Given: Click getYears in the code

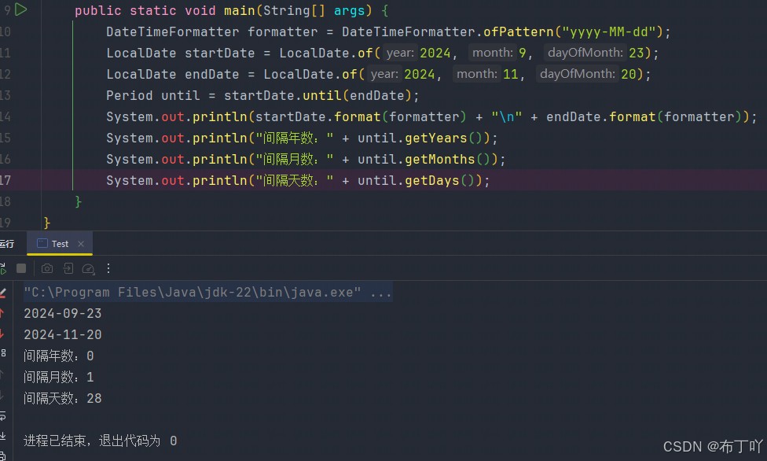Looking at the screenshot, I should click(436, 138).
